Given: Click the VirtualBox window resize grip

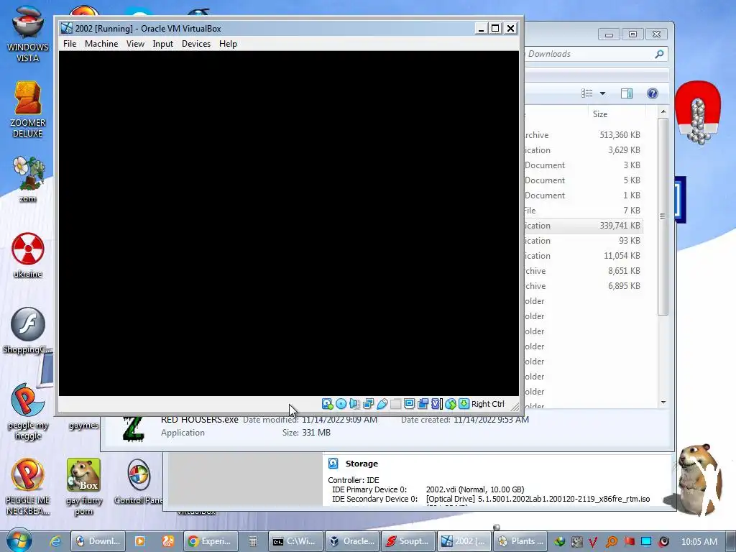Looking at the screenshot, I should [515, 407].
